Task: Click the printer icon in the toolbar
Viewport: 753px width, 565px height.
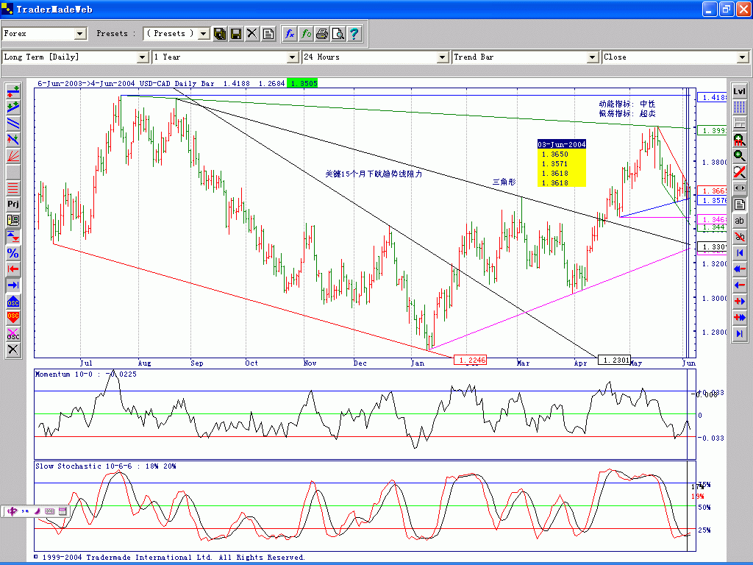Action: (x=322, y=34)
